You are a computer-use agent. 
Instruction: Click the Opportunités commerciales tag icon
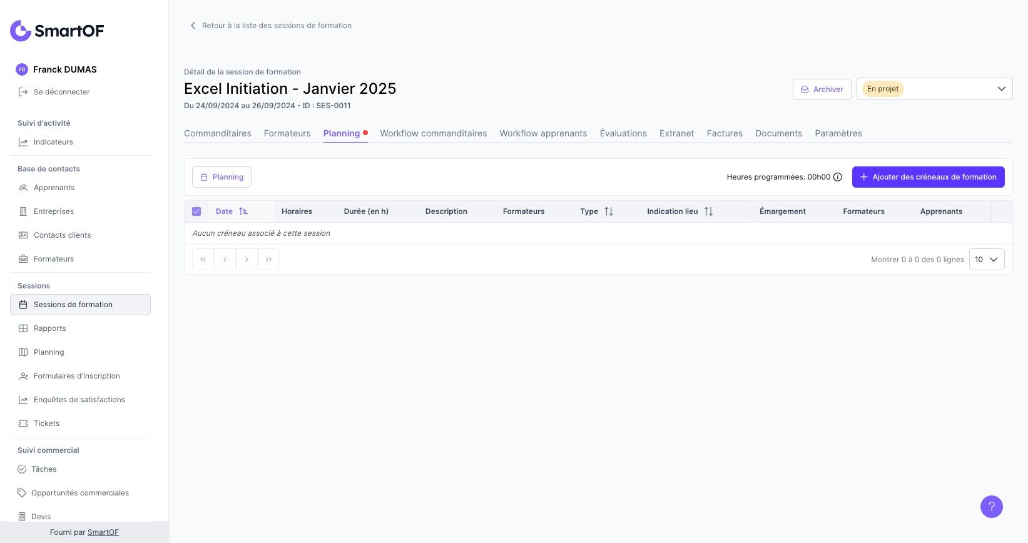pyautogui.click(x=22, y=493)
